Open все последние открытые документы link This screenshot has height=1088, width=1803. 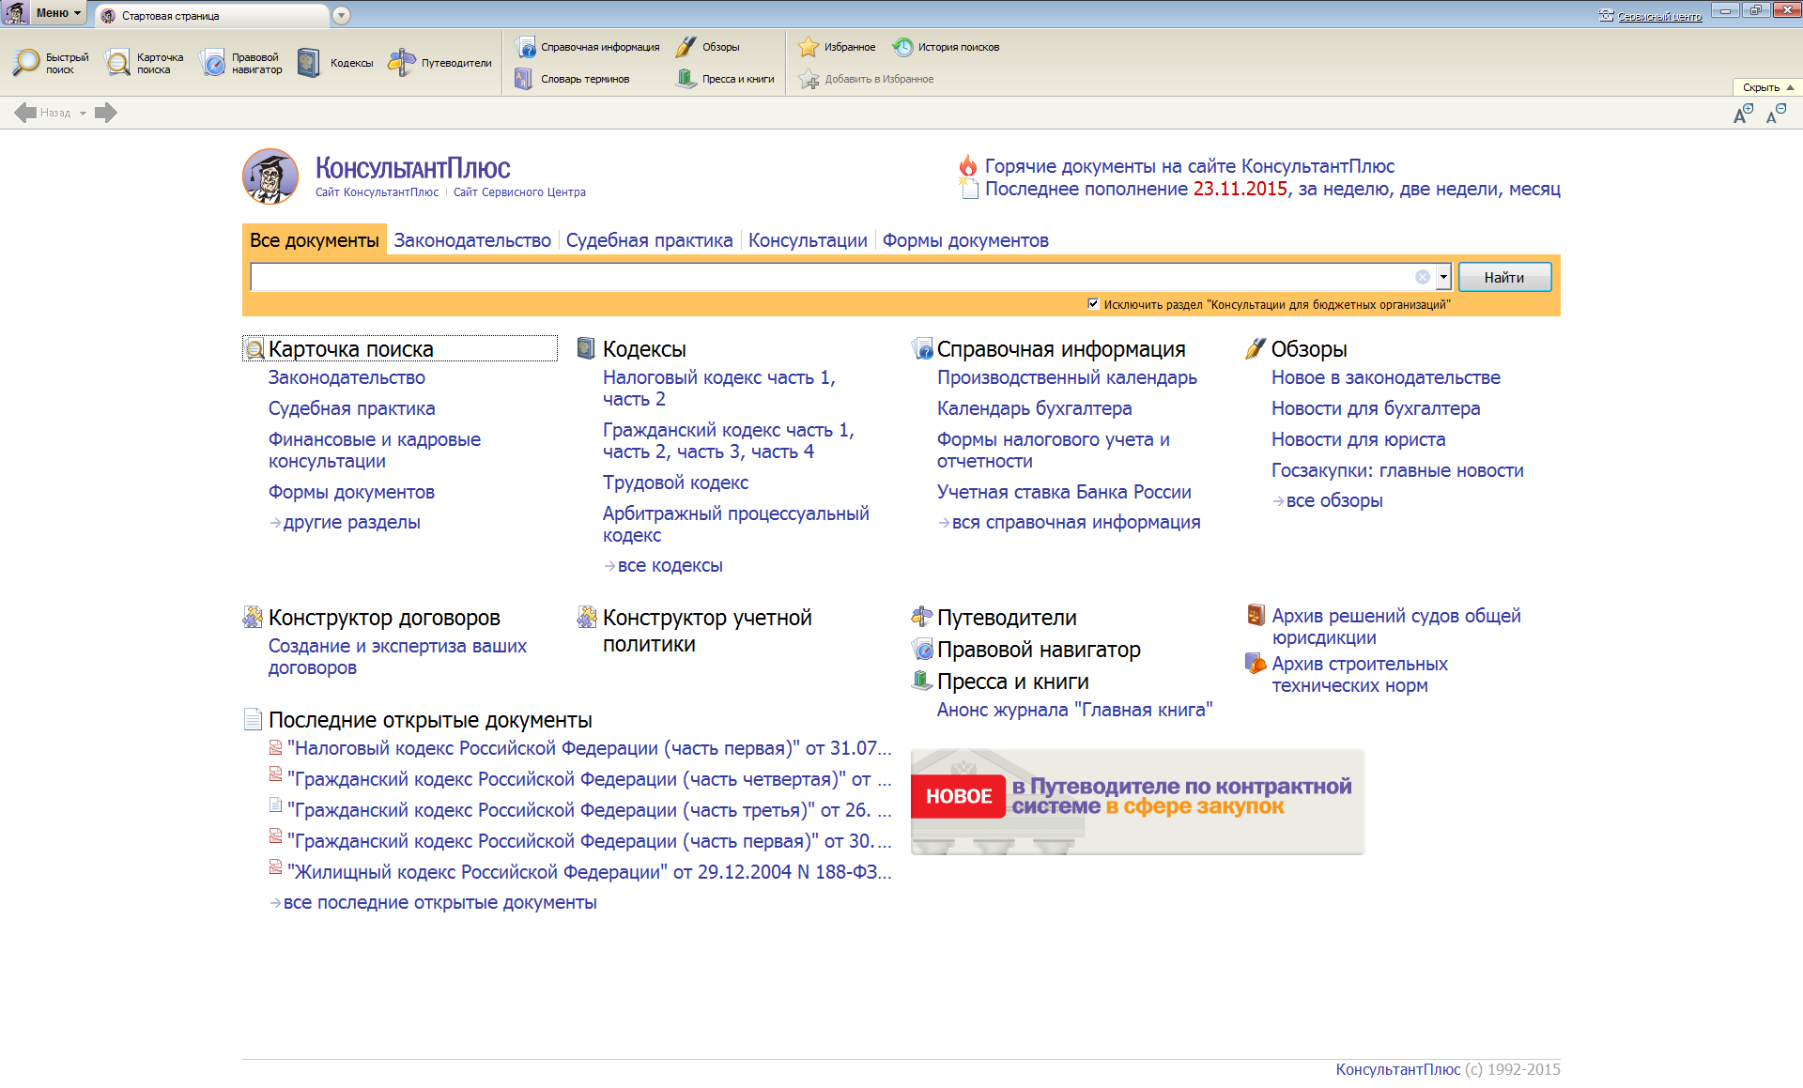coord(440,902)
